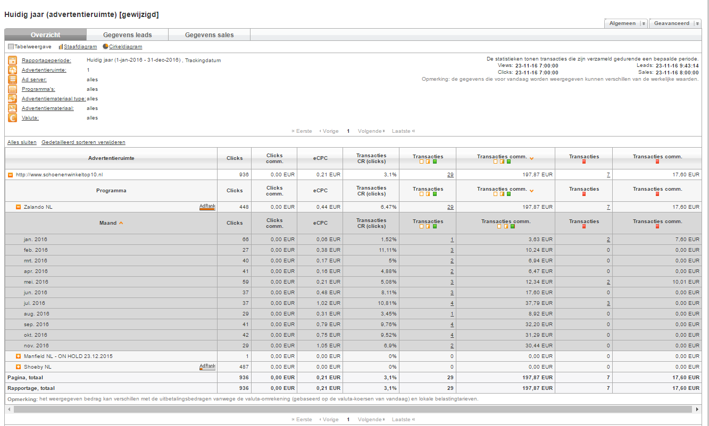This screenshot has height=426, width=709.
Task: Click the Valuta: filter link
Action: [x=30, y=118]
